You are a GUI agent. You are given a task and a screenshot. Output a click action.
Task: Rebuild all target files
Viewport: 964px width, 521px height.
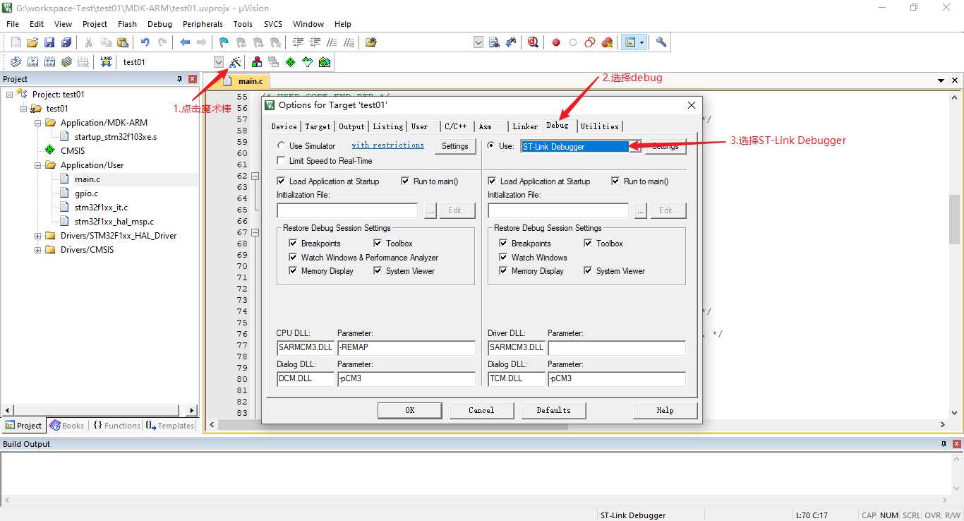49,62
